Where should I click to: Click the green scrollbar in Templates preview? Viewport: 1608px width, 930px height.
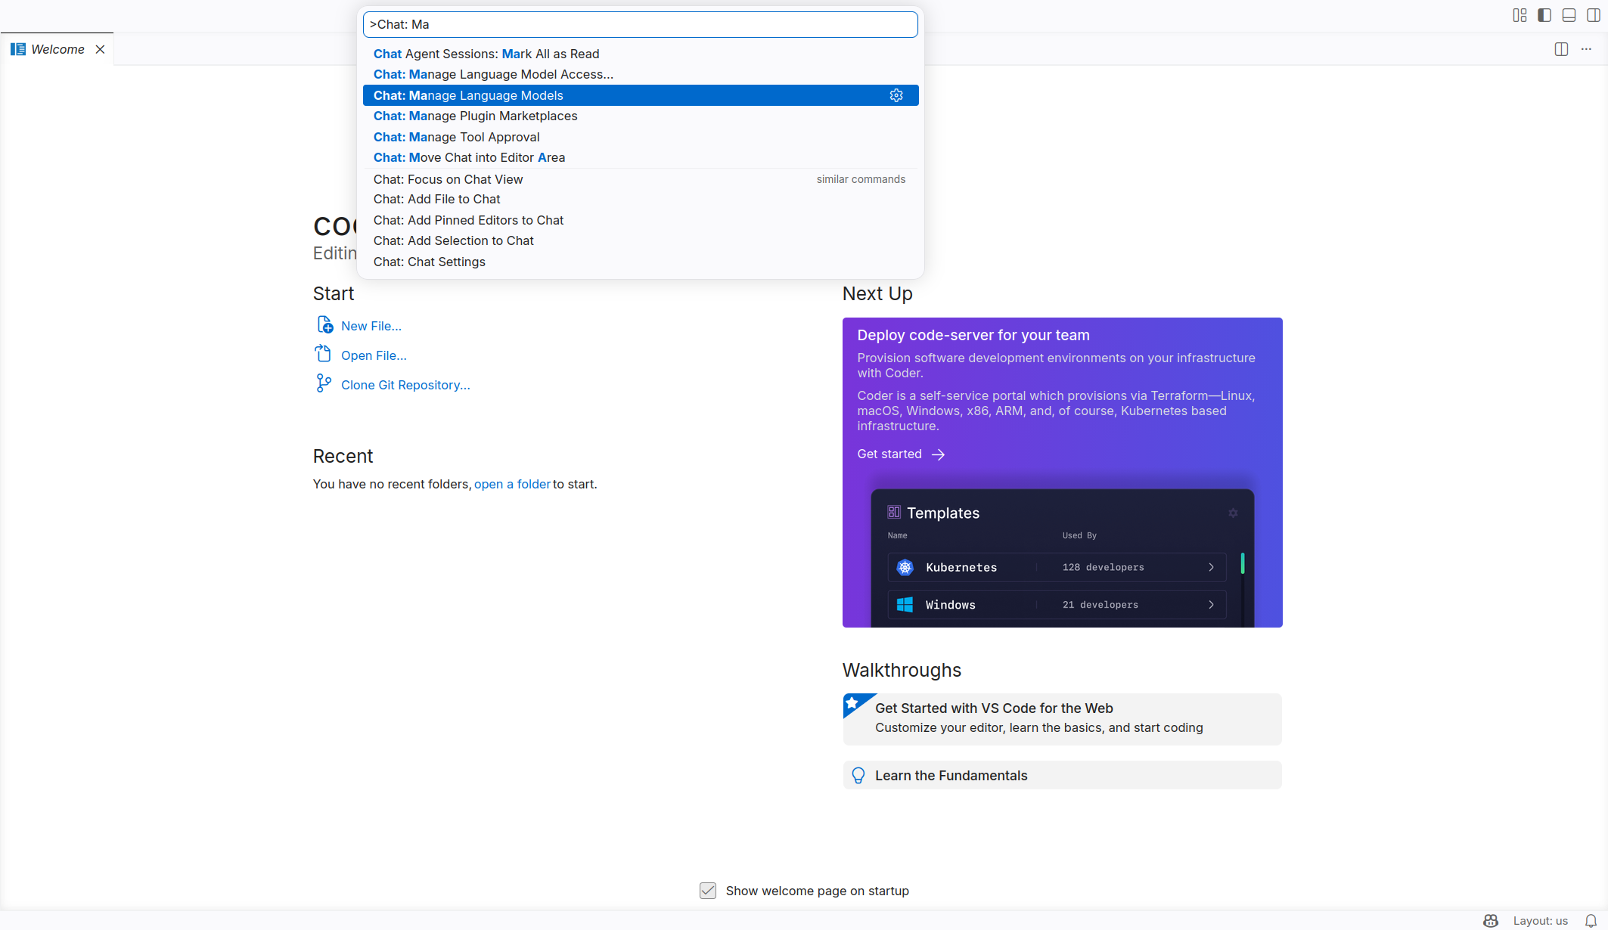point(1243,563)
